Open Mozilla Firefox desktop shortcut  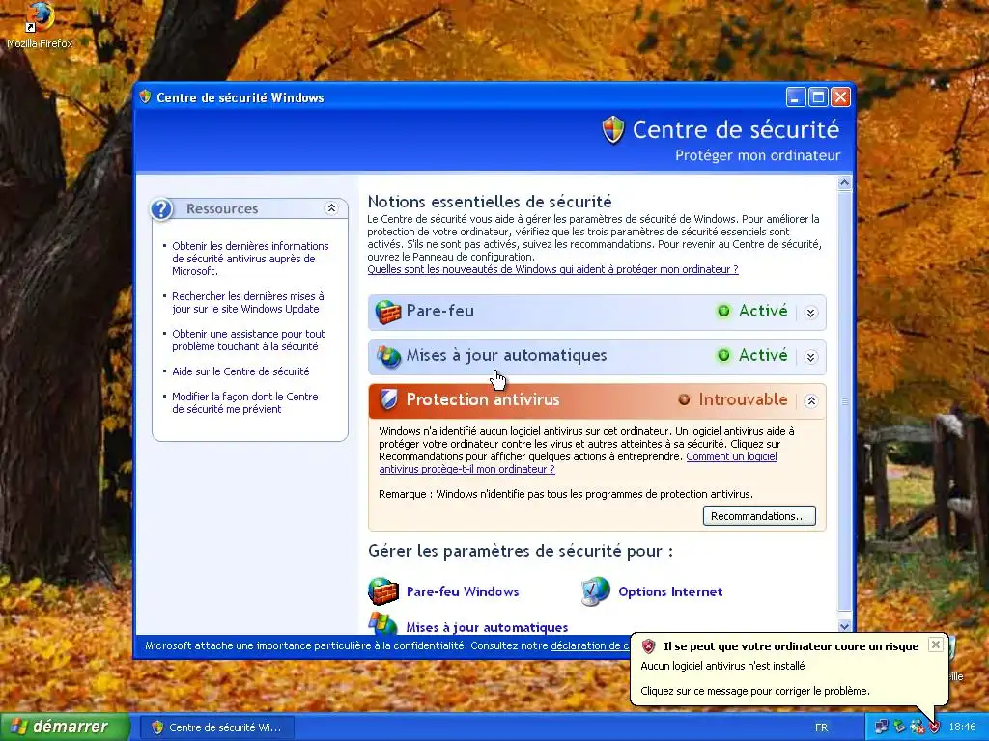click(39, 25)
